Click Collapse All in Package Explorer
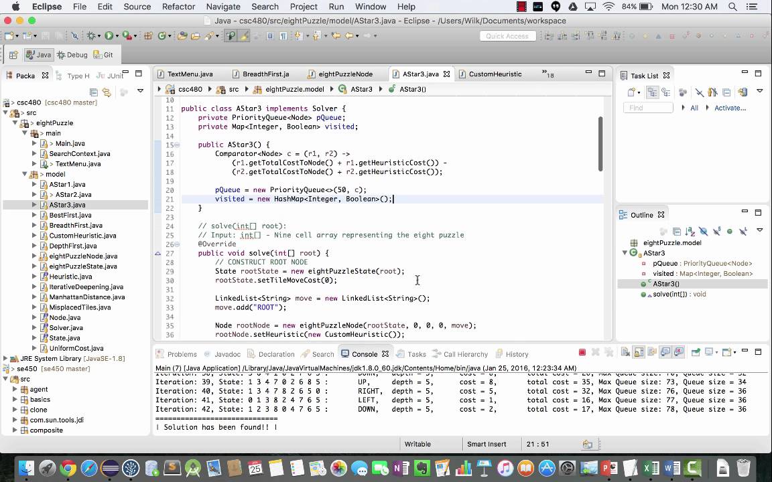The image size is (772, 482). pyautogui.click(x=94, y=92)
